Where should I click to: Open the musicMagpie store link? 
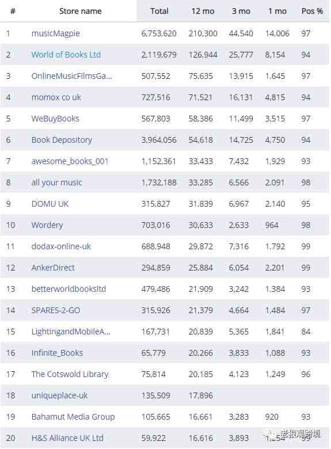(x=55, y=33)
